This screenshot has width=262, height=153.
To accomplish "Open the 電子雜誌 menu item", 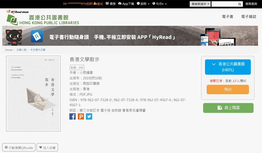I will click(249, 17).
